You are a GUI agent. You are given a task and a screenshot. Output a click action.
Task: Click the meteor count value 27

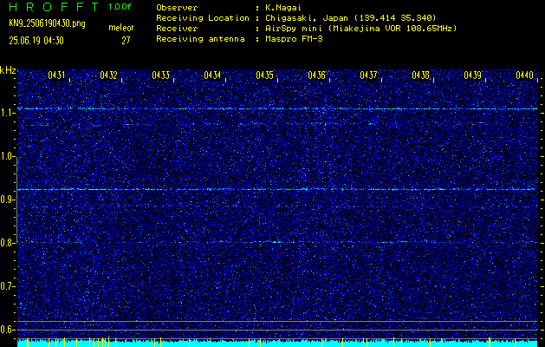pyautogui.click(x=126, y=41)
